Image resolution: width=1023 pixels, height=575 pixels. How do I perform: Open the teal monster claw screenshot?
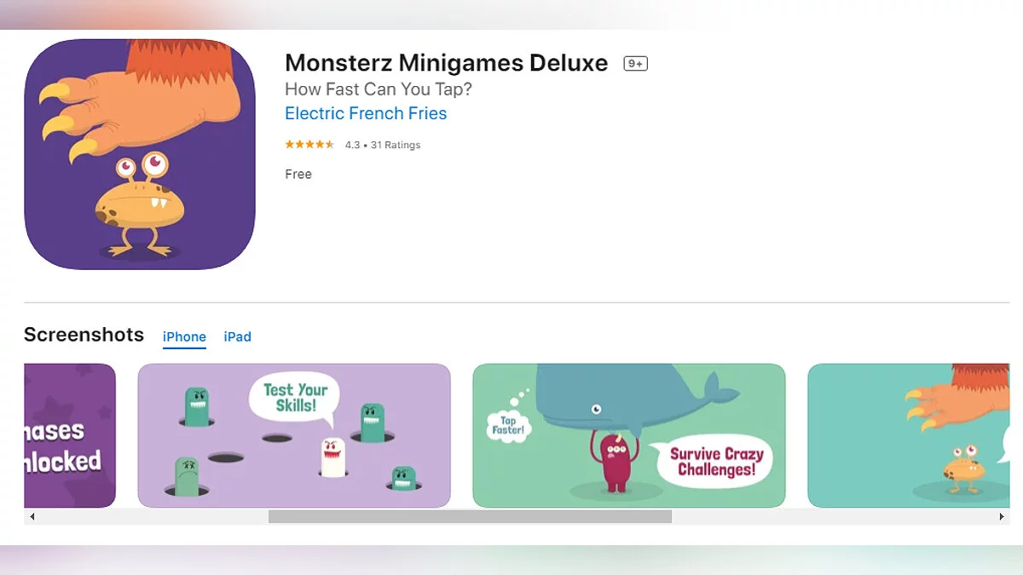[x=909, y=435]
